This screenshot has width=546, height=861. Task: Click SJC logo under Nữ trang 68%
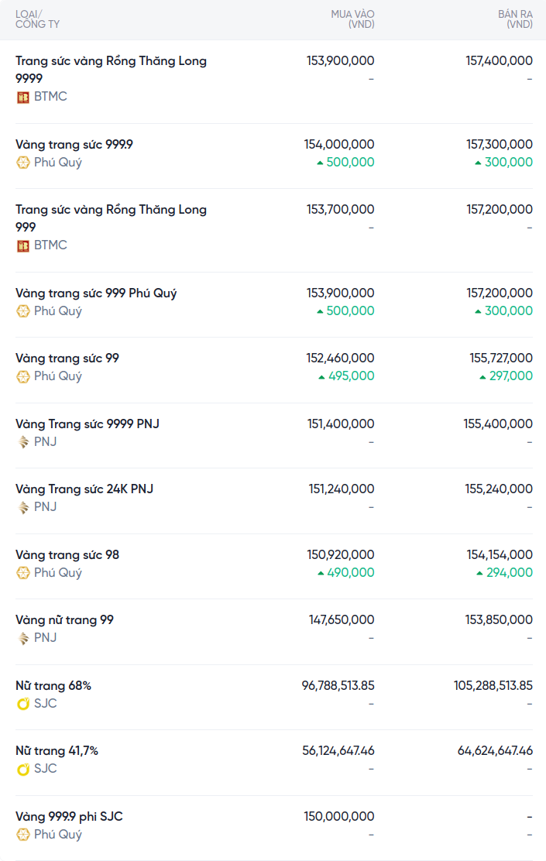click(x=23, y=704)
